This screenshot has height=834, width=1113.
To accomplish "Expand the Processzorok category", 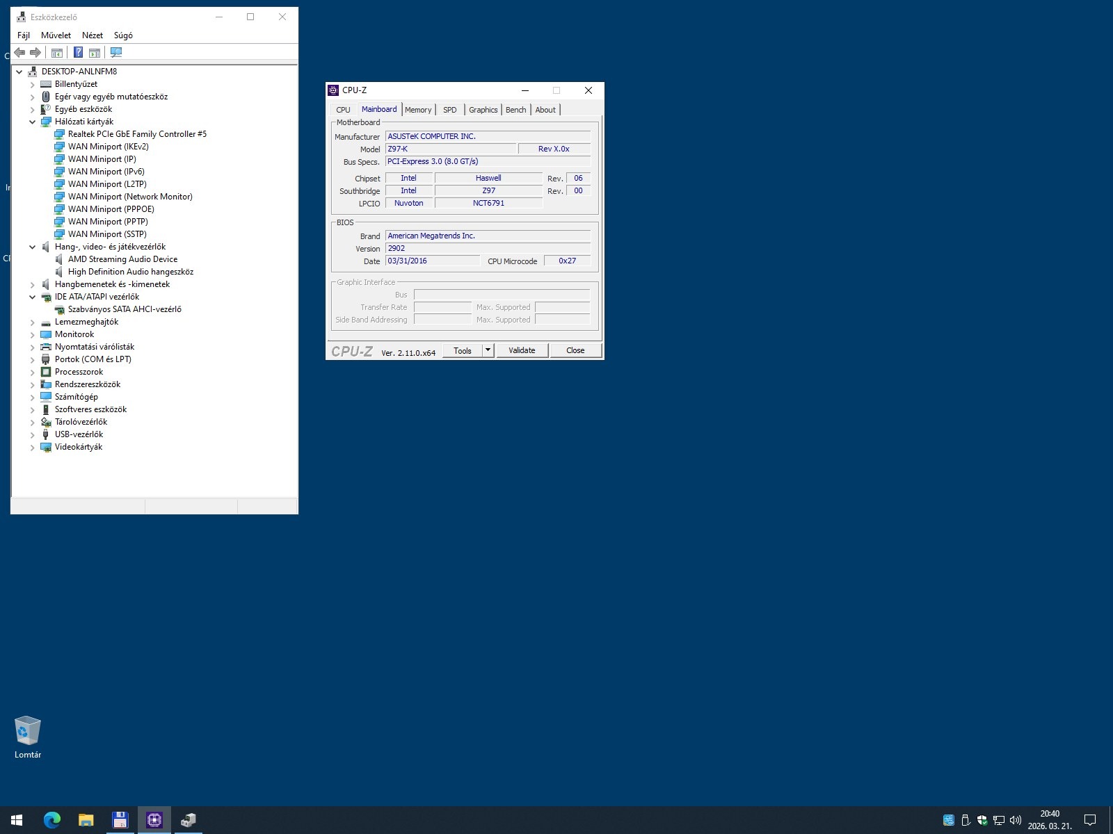I will [x=32, y=372].
